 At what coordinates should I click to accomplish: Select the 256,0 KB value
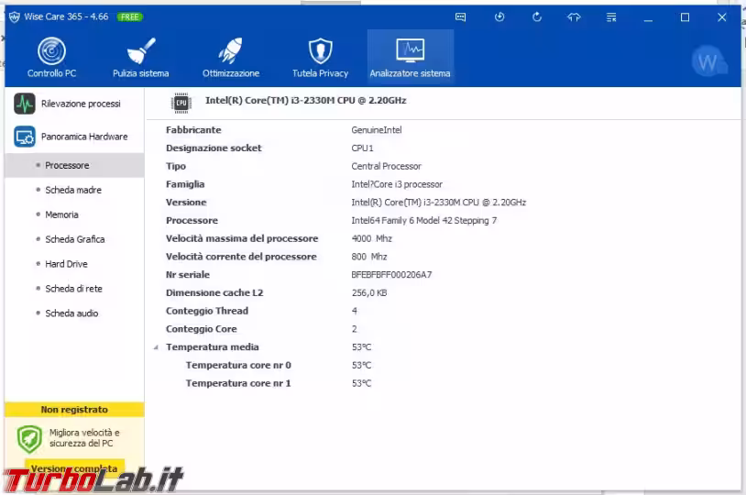point(369,292)
